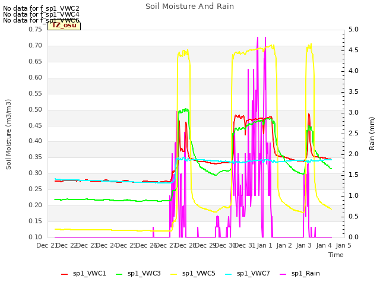Viewport: 380px width, 285px height.
Task: Click the 0.50 soil moisture tick label
Action: coord(36,109)
